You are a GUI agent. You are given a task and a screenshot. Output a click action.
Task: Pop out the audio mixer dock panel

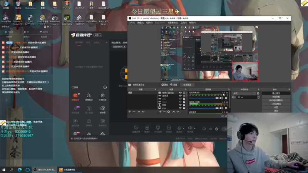click(x=229, y=90)
